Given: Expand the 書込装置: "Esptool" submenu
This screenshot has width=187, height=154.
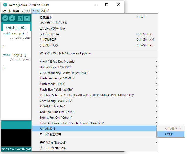Looking at the screenshot, I should click(x=95, y=143).
